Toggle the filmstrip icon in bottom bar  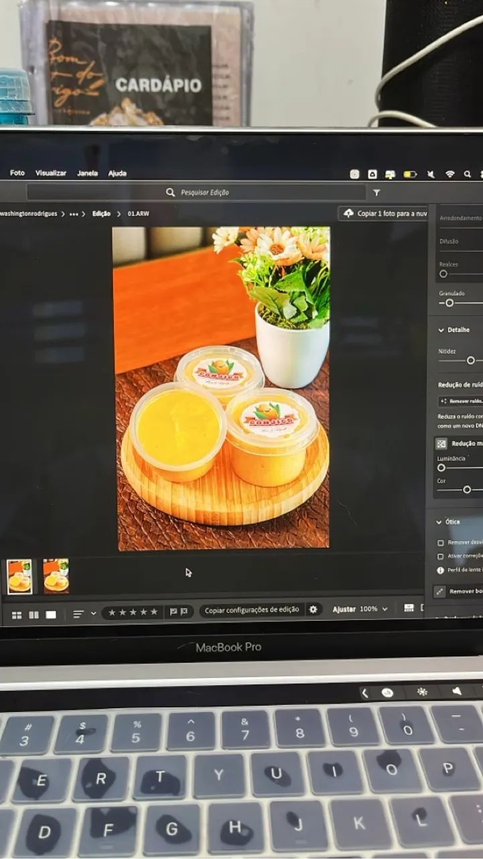[409, 609]
